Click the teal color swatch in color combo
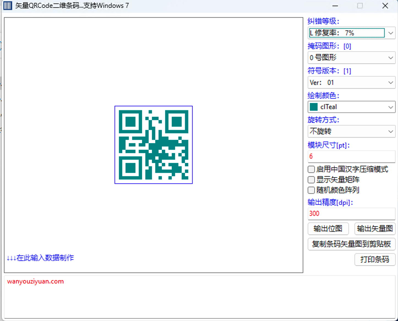 click(x=314, y=107)
